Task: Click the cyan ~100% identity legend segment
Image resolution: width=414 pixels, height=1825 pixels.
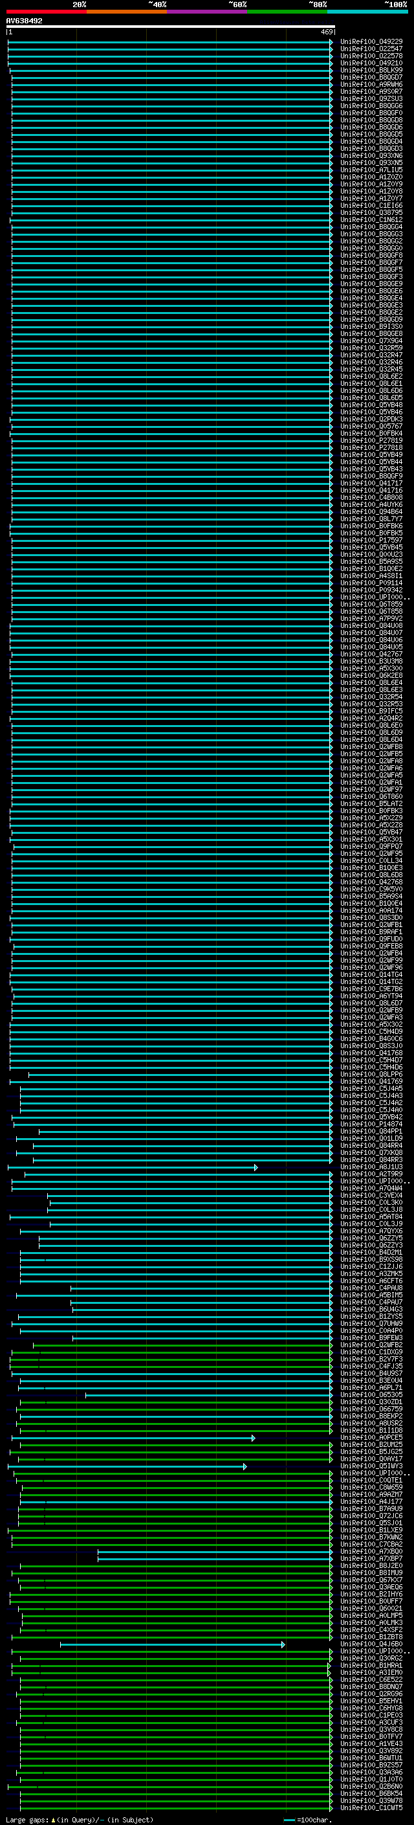Action: pos(367,12)
